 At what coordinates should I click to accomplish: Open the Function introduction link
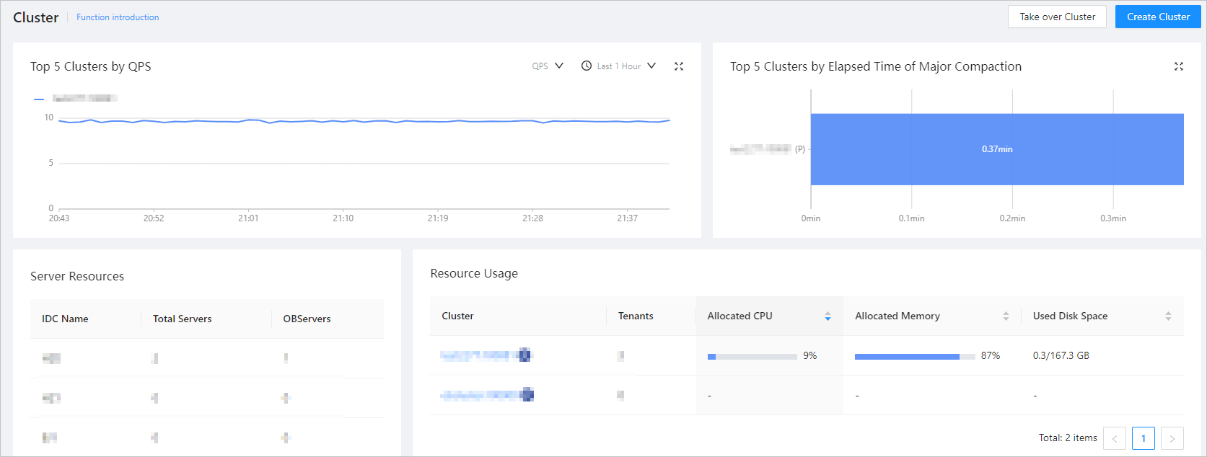(x=118, y=17)
